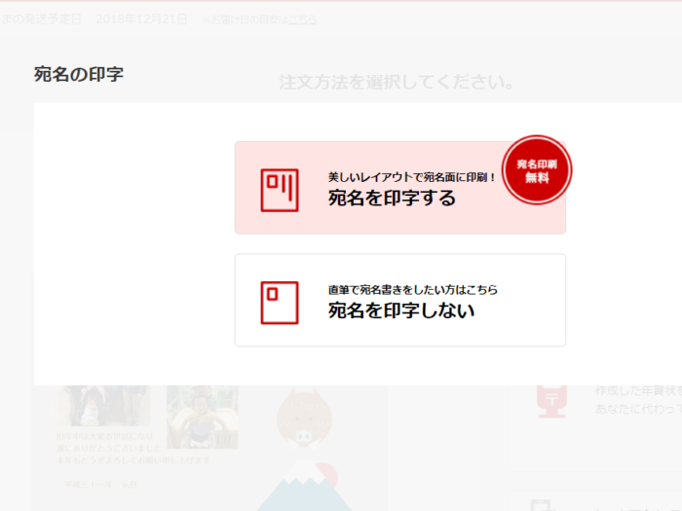Click the 平成三十一年 元旦 text on the card
This screenshot has width=682, height=511.
pyautogui.click(x=100, y=485)
